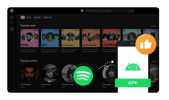This screenshot has width=169, height=100.
Task: Switch to the Audiobooks filter
Action: (47, 17)
